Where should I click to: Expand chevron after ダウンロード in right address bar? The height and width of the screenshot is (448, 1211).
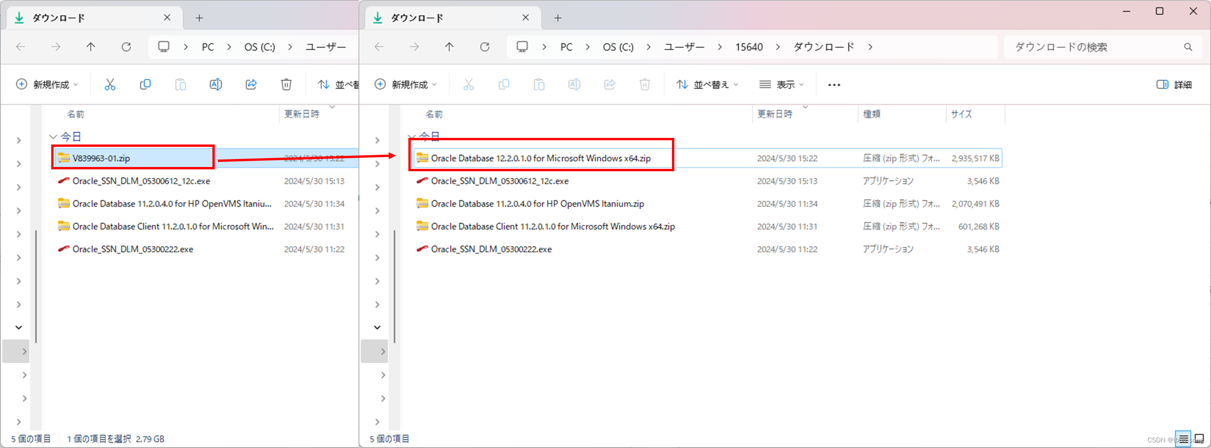pos(871,47)
